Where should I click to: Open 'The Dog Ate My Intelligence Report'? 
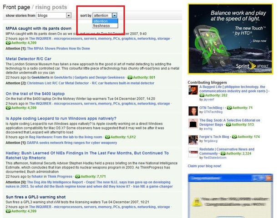55,182
